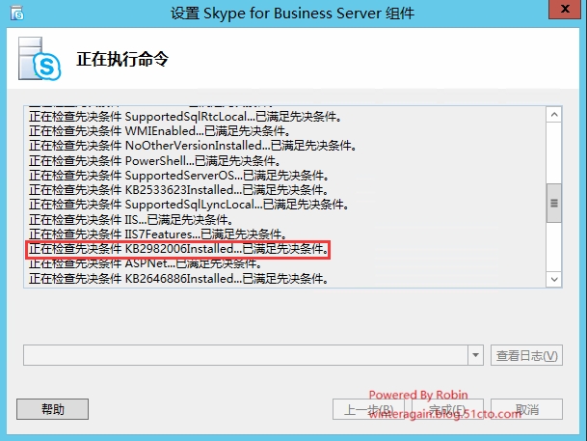Click the 上一步(B) back button
The height and width of the screenshot is (441, 587).
point(368,409)
